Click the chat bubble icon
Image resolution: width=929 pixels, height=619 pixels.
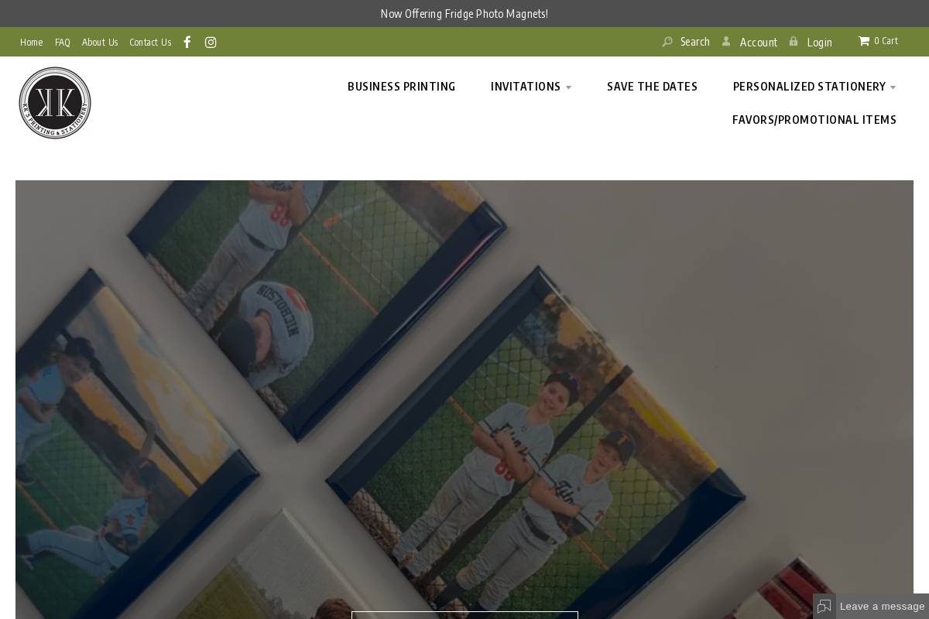(824, 607)
